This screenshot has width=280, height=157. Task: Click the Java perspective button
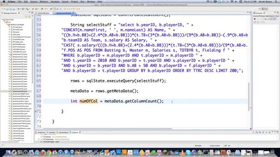click(x=265, y=9)
